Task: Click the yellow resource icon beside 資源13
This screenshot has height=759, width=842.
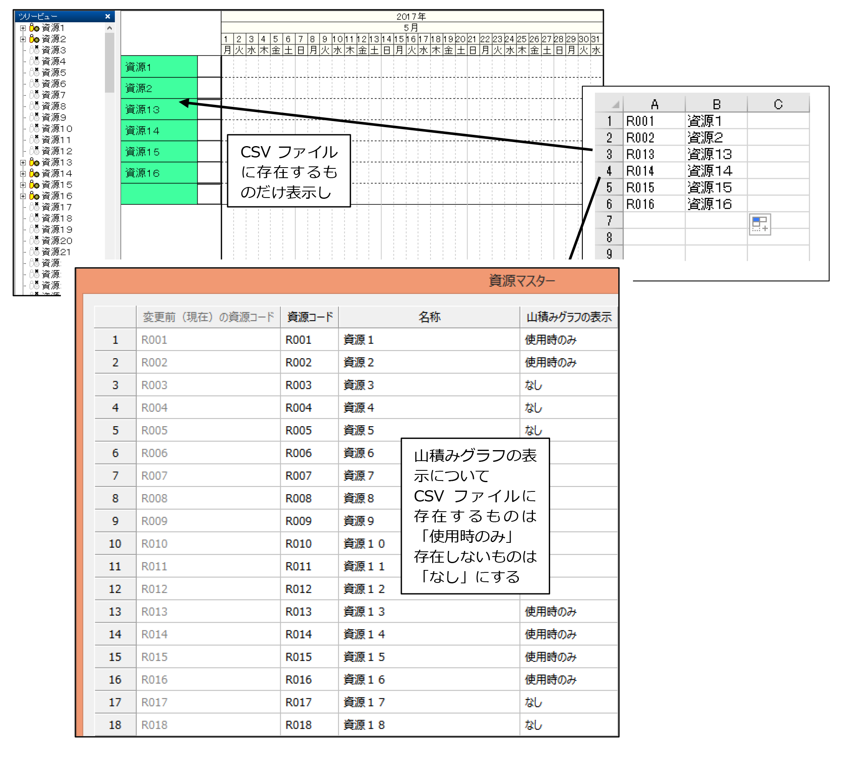Action: [34, 162]
